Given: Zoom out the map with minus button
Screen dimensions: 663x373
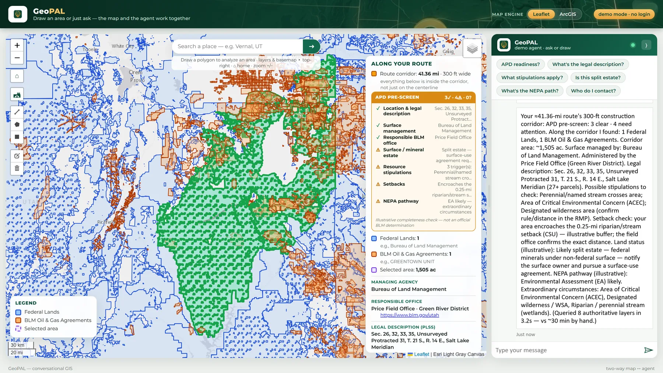Looking at the screenshot, I should (x=17, y=58).
